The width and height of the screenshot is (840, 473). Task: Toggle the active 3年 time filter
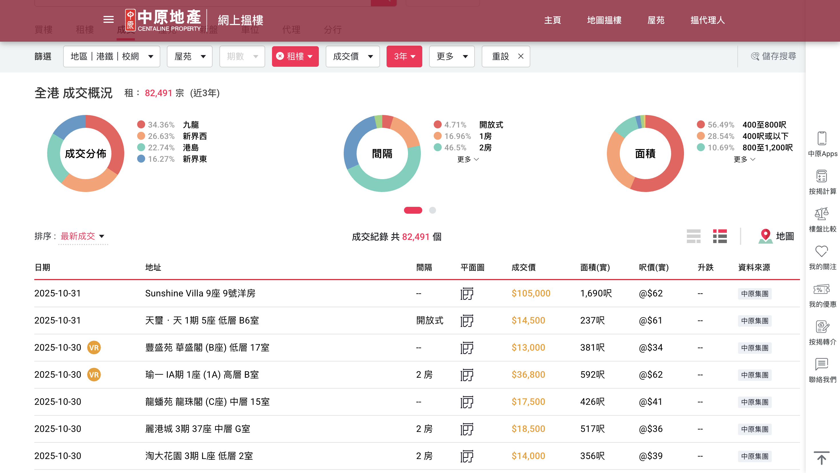(404, 56)
